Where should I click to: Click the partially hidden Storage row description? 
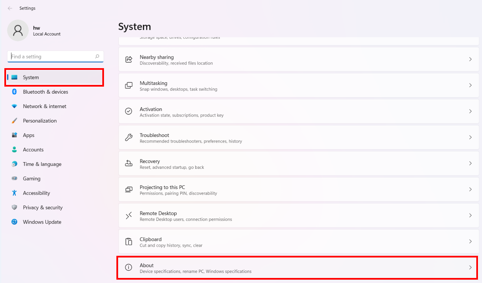pyautogui.click(x=180, y=38)
